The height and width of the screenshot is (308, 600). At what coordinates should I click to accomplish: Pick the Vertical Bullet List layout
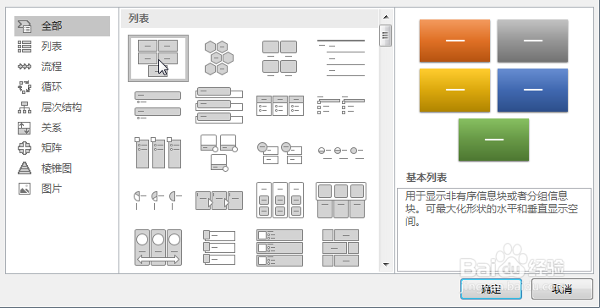click(158, 105)
